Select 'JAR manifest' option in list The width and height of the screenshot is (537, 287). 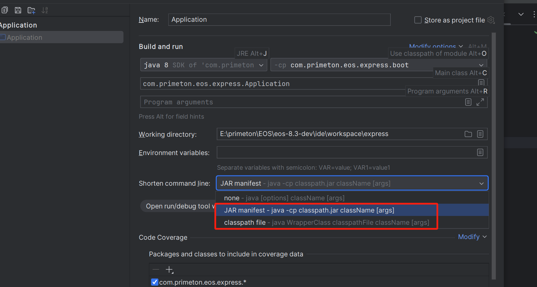click(309, 210)
